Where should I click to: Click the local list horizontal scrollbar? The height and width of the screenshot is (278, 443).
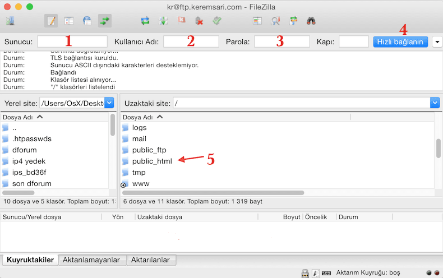click(19, 193)
